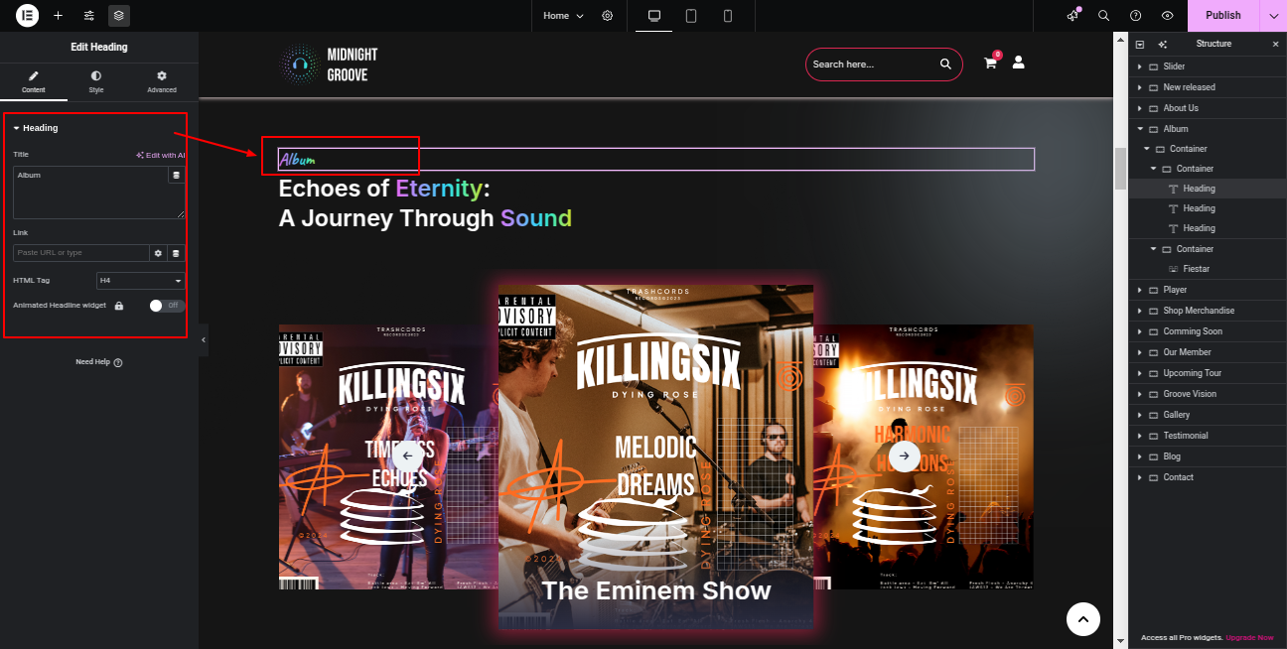This screenshot has width=1287, height=649.
Task: Switch to tablet device view
Action: pos(691,16)
